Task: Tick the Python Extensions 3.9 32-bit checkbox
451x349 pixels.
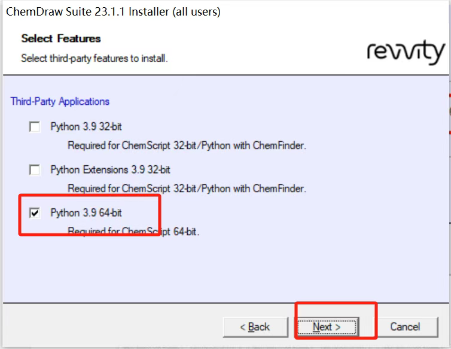Action: coord(35,170)
